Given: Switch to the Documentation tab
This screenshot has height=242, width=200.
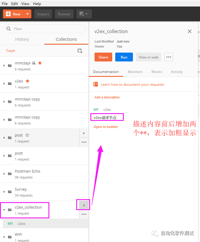Looking at the screenshot, I should click(106, 72).
